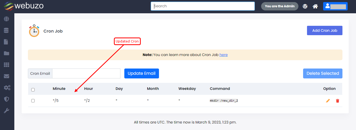Click the wrench tools sidebar icon
356x130 pixels.
6,111
